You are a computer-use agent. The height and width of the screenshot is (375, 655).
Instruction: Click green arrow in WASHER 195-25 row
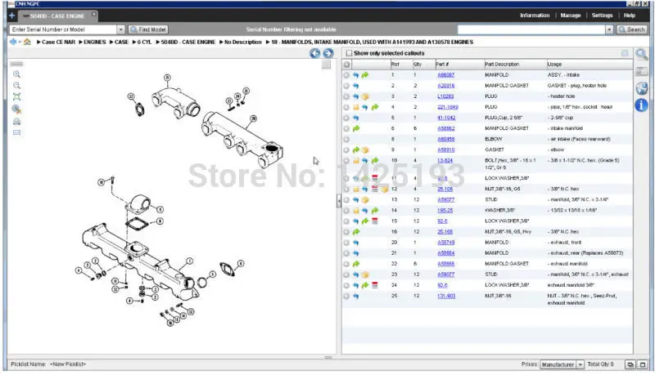375,211
